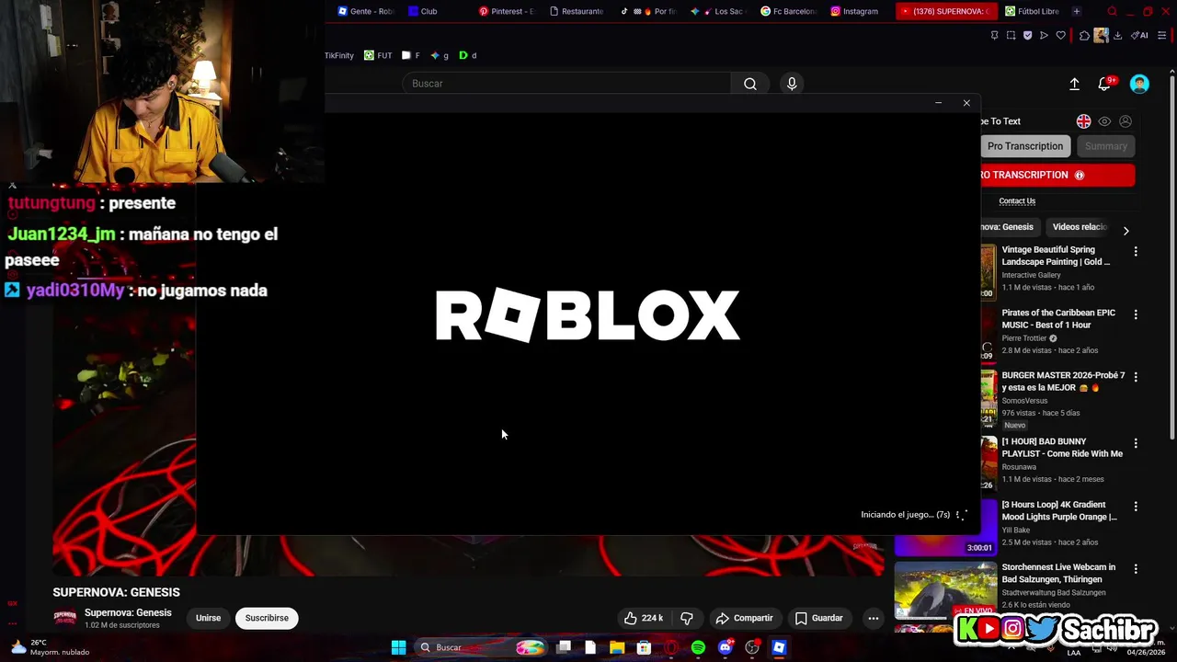The width and height of the screenshot is (1177, 662).
Task: Select the Videos relacionados filter chip
Action: coord(1080,227)
